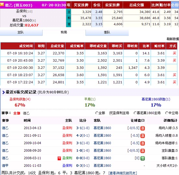Switch to the 主队 tab
This screenshot has width=179, height=175.
click(21, 33)
